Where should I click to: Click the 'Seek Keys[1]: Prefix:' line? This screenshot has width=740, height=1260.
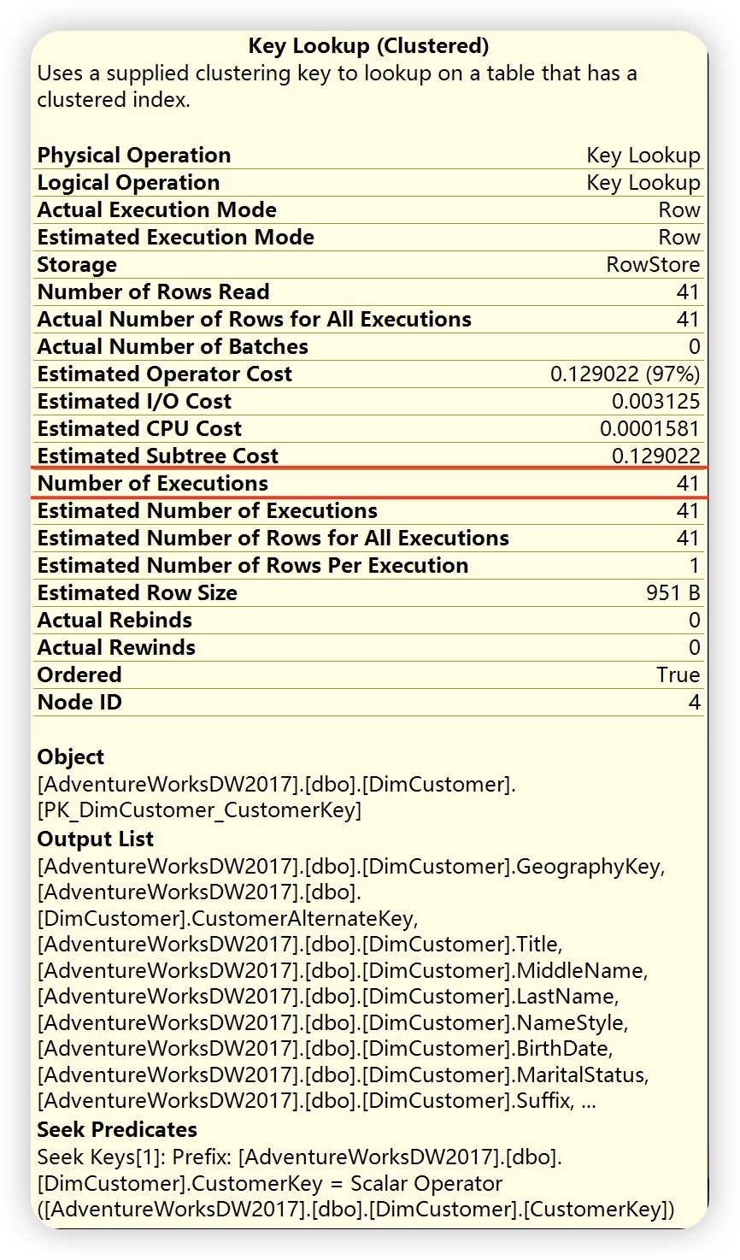pyautogui.click(x=300, y=1157)
